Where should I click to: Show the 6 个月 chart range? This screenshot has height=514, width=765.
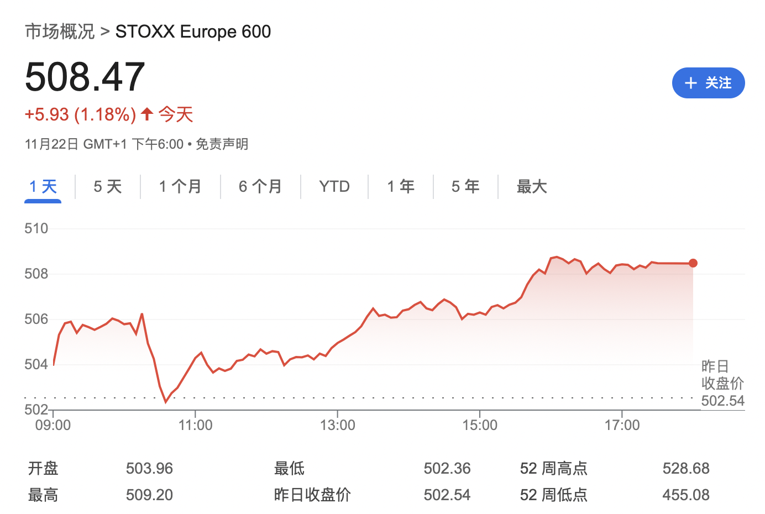pyautogui.click(x=260, y=187)
